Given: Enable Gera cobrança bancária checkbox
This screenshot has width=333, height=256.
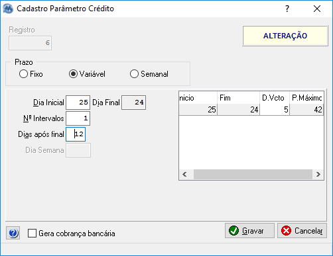Looking at the screenshot, I should point(32,234).
